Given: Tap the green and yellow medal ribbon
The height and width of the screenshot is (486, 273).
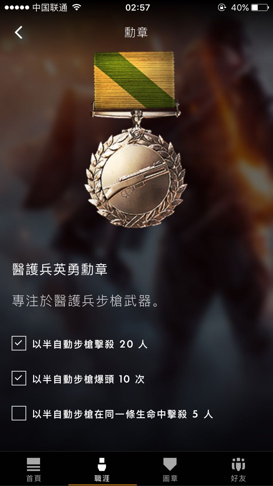Looking at the screenshot, I should click(x=134, y=80).
